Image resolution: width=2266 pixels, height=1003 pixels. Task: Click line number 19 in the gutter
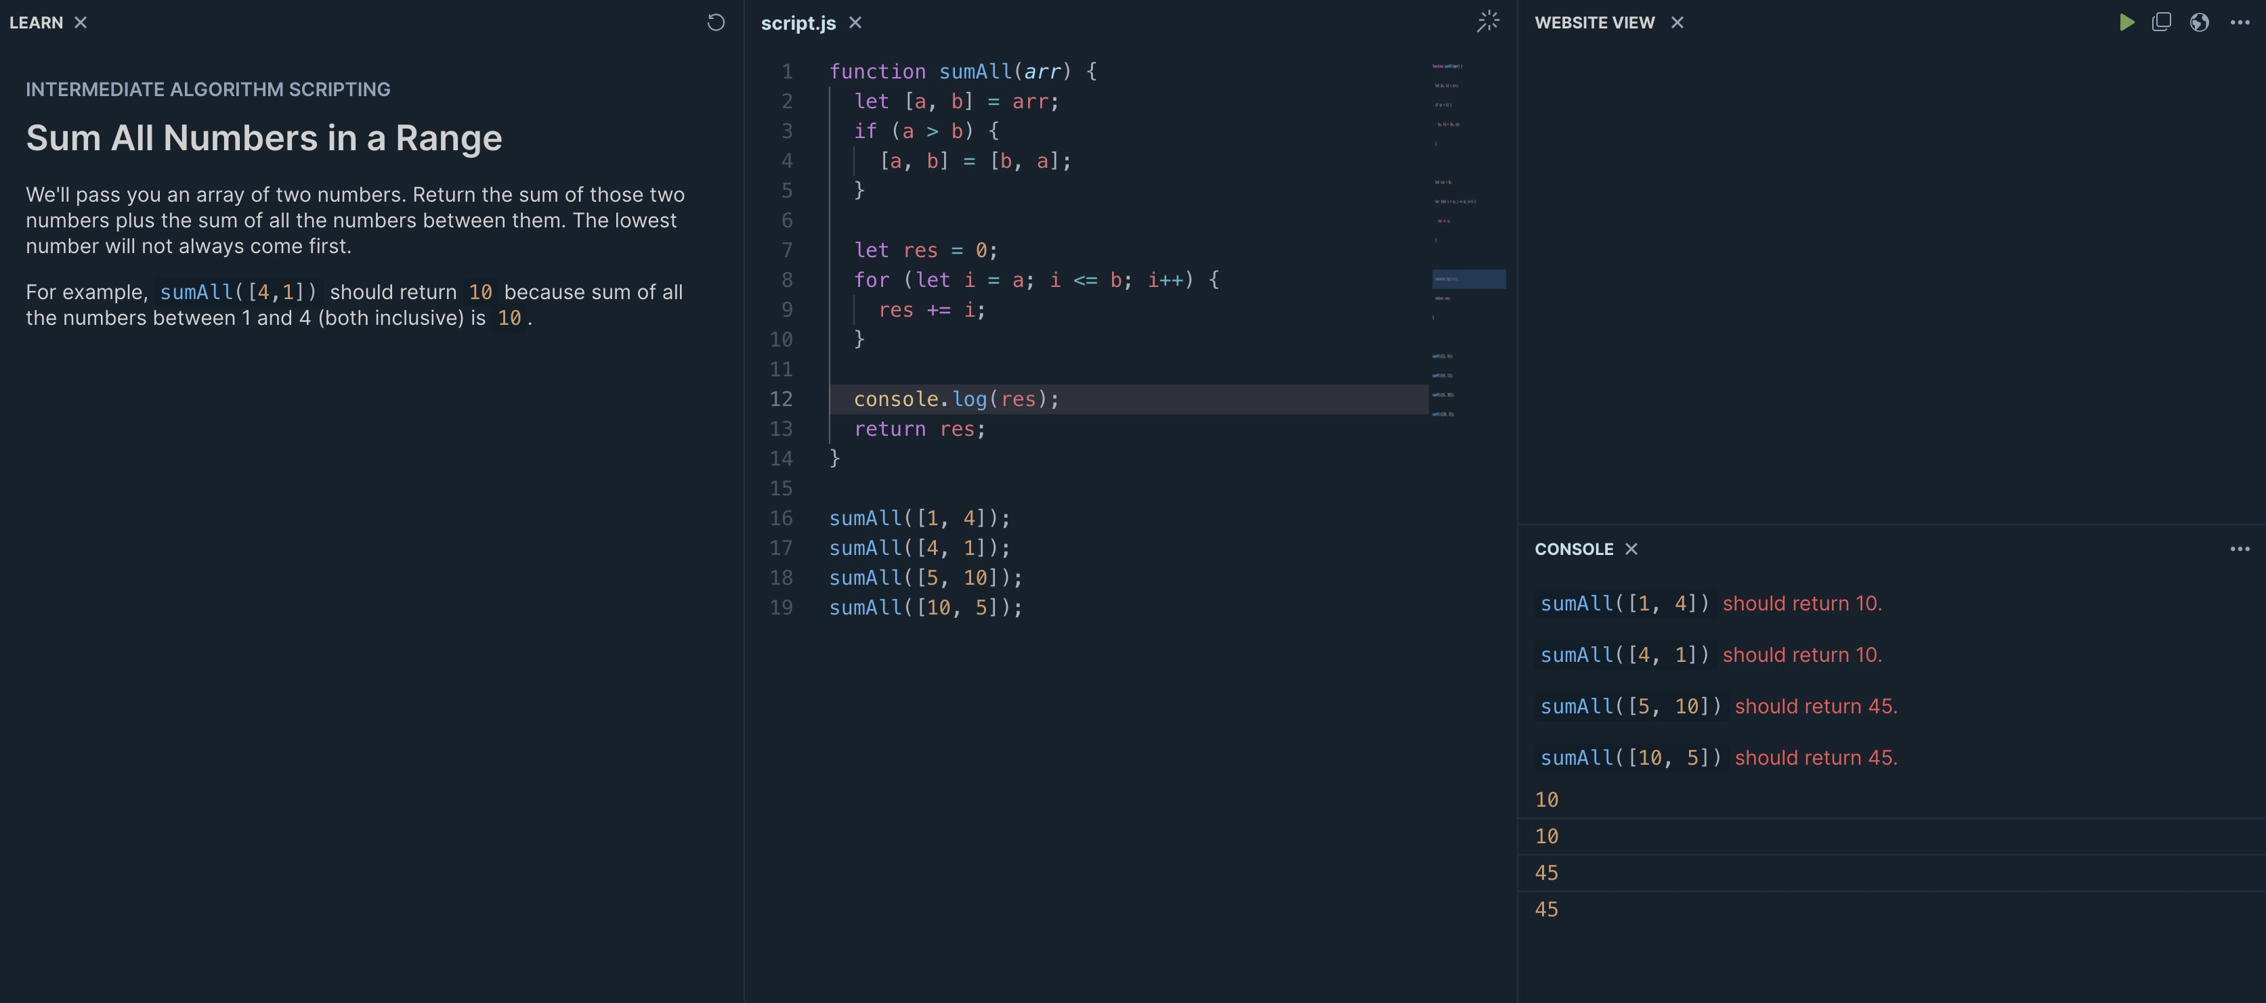(781, 608)
